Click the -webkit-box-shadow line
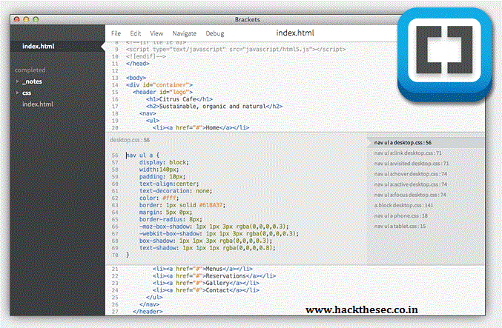 (x=219, y=234)
